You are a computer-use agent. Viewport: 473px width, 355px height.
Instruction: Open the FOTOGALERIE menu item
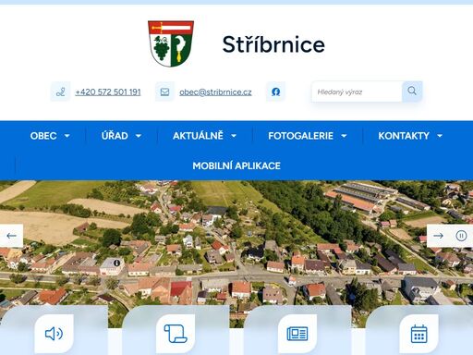point(300,136)
